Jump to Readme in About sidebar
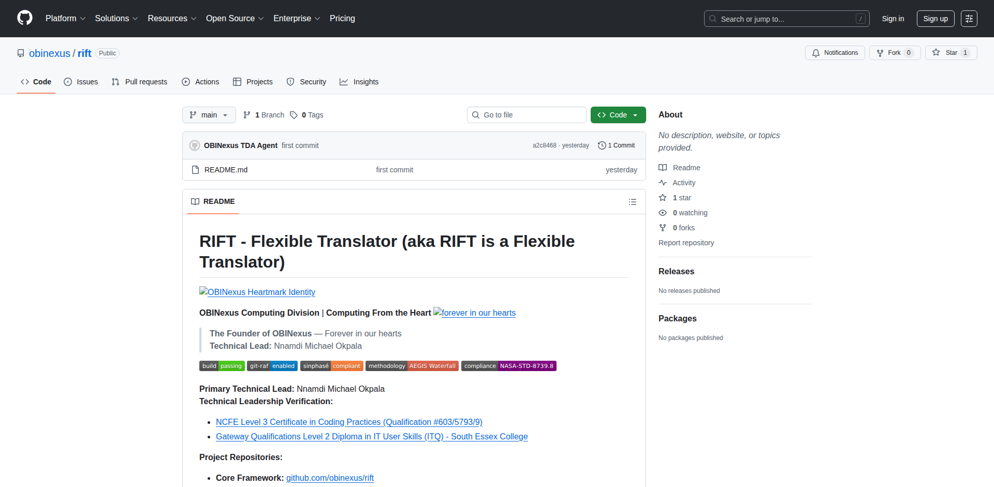This screenshot has width=994, height=487. (x=679, y=168)
